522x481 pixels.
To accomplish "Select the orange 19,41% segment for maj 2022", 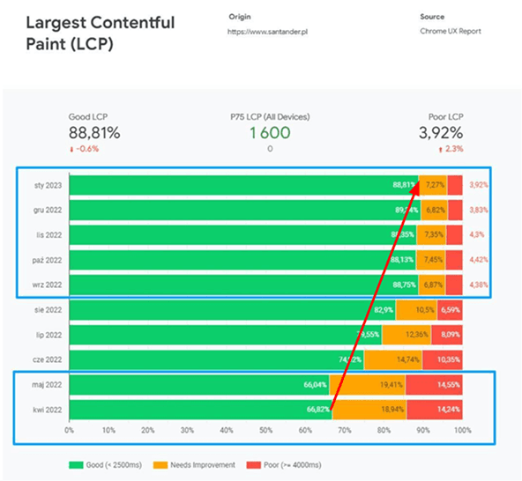I will 367,385.
